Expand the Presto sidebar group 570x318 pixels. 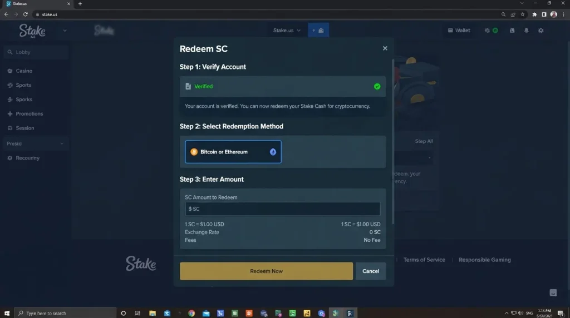[35, 144]
